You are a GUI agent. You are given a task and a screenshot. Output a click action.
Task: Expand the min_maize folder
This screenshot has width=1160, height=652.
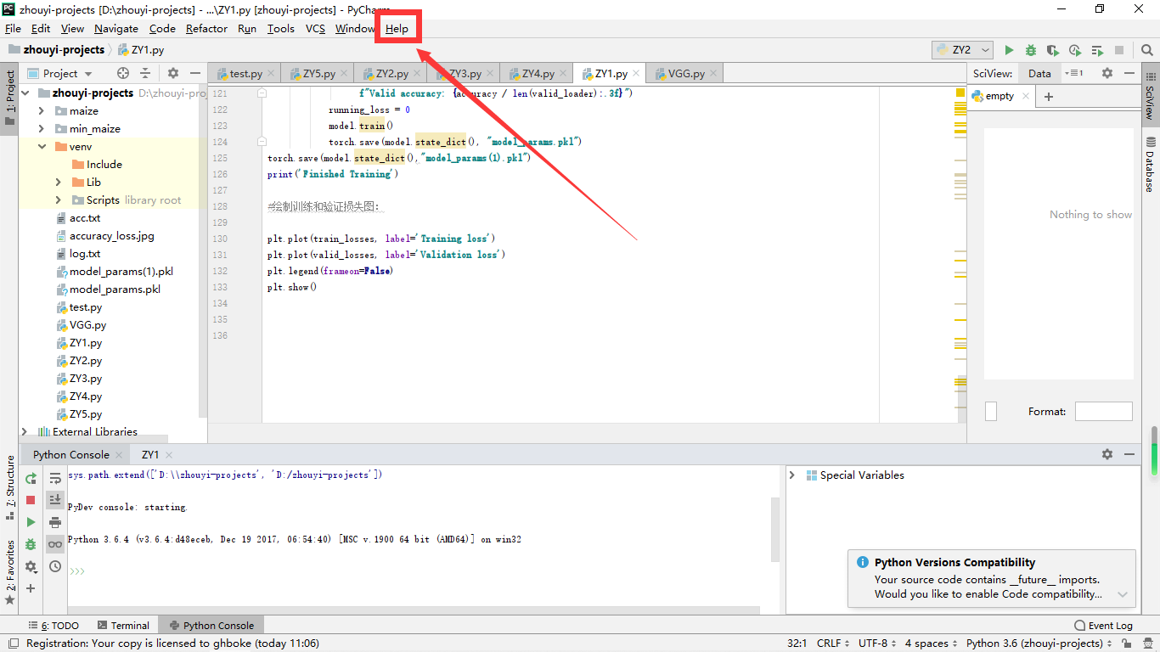coord(41,128)
